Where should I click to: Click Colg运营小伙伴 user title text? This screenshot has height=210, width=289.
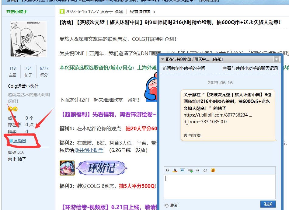23,86
